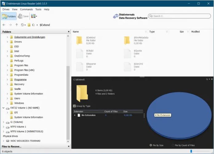Screen dimensions: 214x154
Task: Select NTFS Volume 2 (WINRETOOLS)
Action: (x=27, y=131)
